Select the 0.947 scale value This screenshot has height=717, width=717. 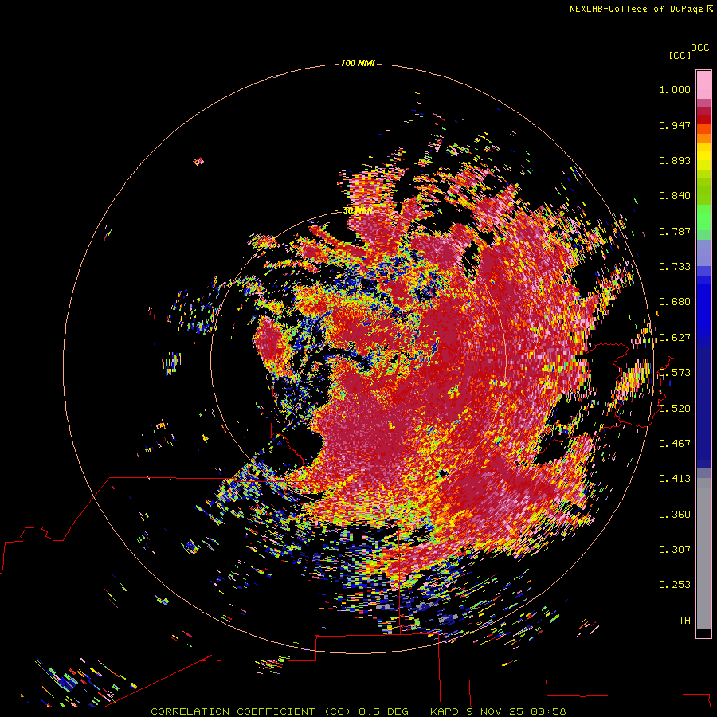[675, 125]
